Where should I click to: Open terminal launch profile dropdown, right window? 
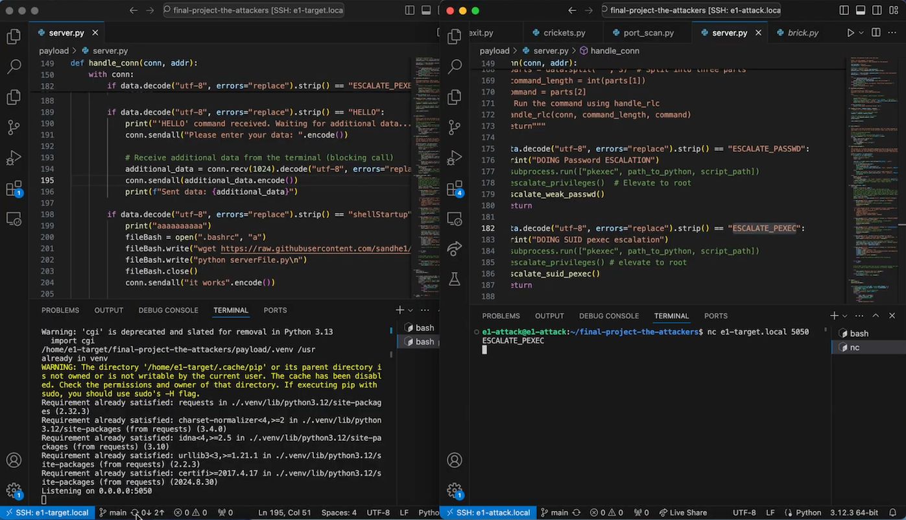[845, 316]
